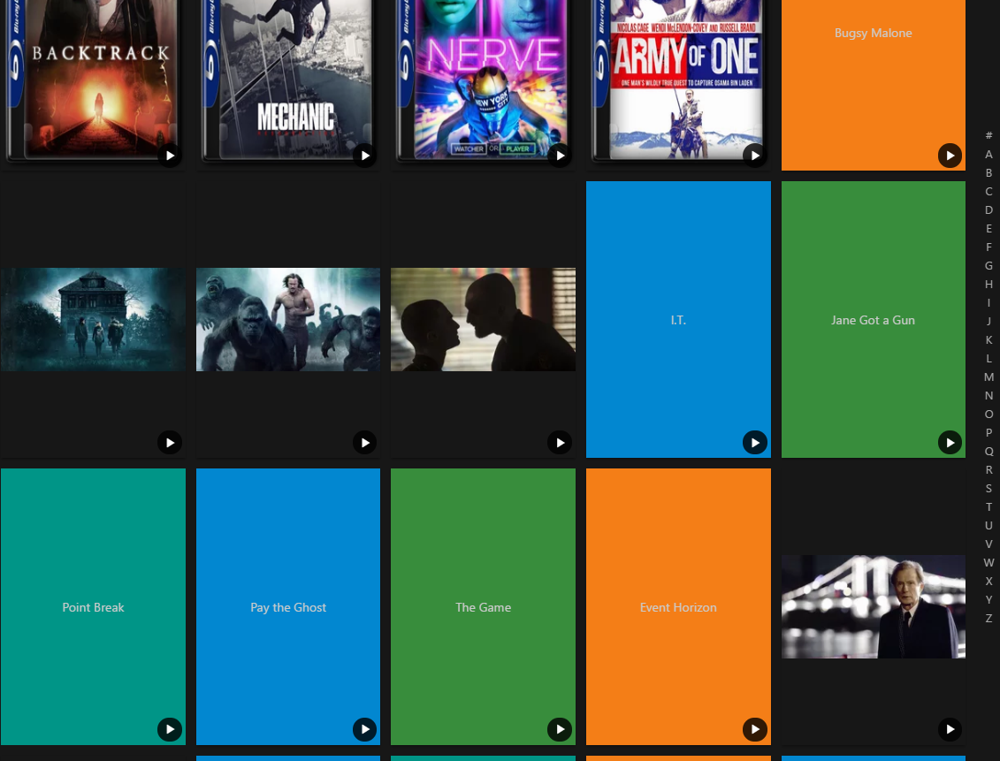This screenshot has height=761, width=1000.
Task: Jump to # in alphabet index
Action: point(989,136)
